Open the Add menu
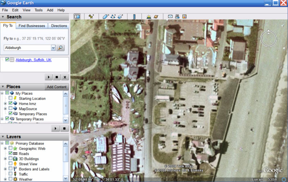 coord(50,10)
